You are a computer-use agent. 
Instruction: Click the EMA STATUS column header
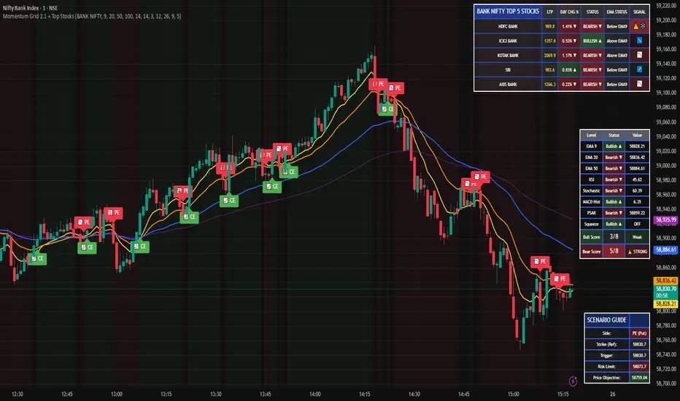(x=617, y=12)
